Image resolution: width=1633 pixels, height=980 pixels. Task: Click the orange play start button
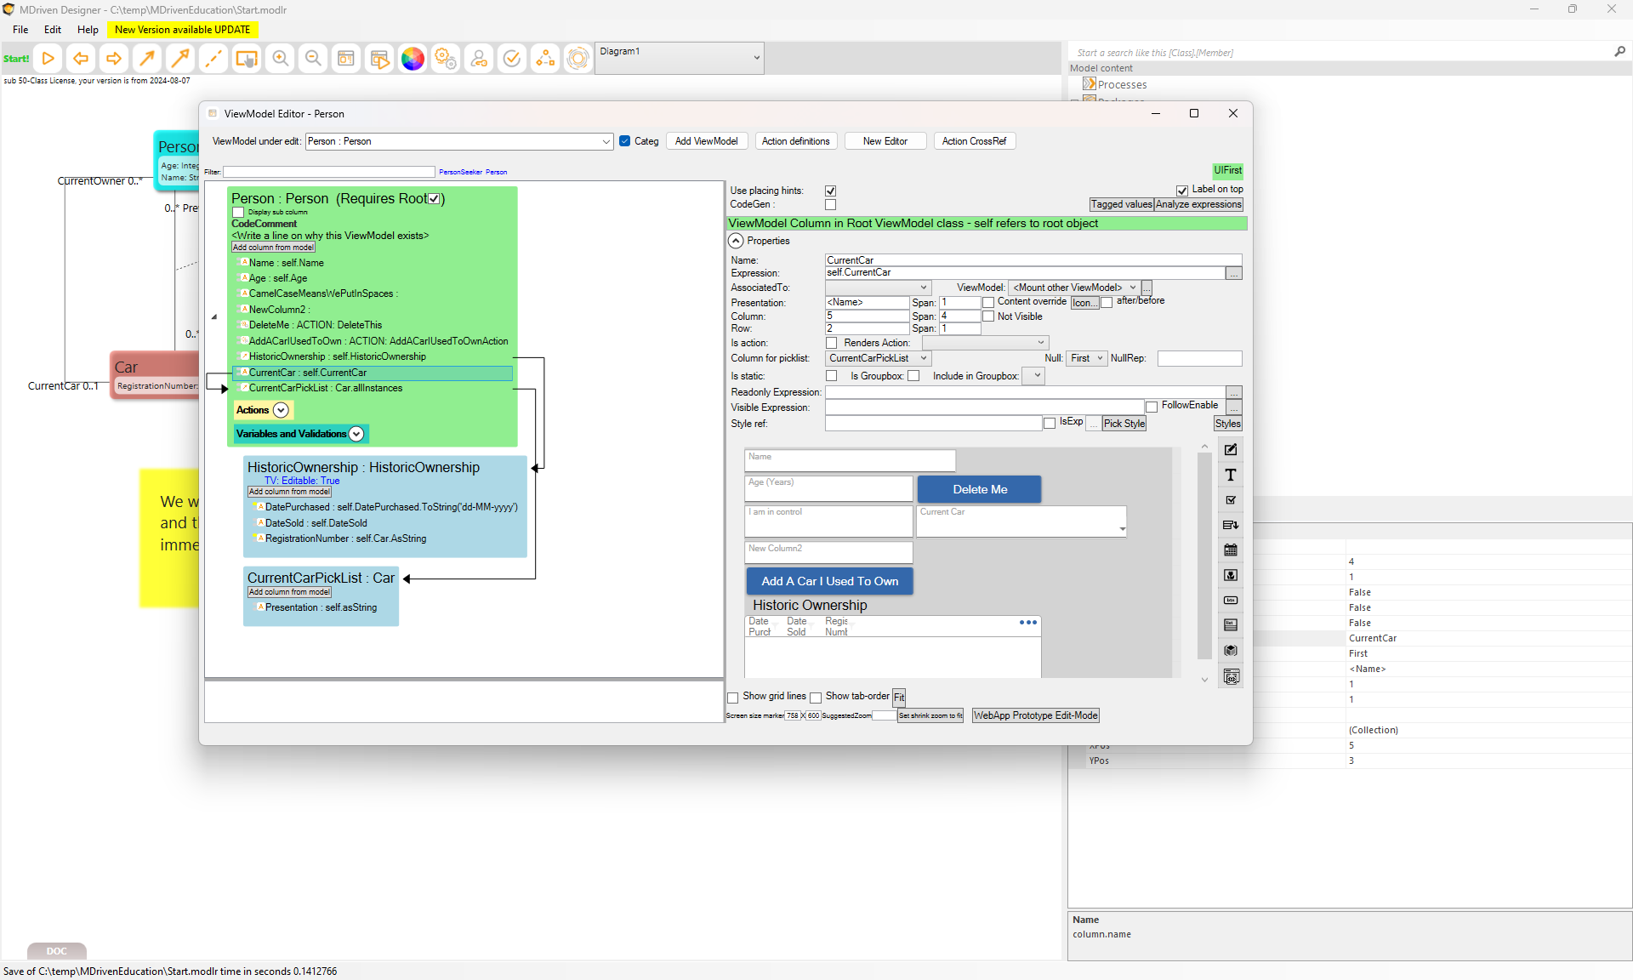[x=48, y=59]
